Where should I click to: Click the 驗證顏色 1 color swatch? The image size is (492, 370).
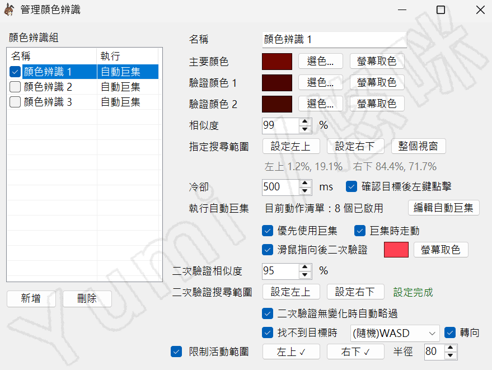pyautogui.click(x=277, y=83)
